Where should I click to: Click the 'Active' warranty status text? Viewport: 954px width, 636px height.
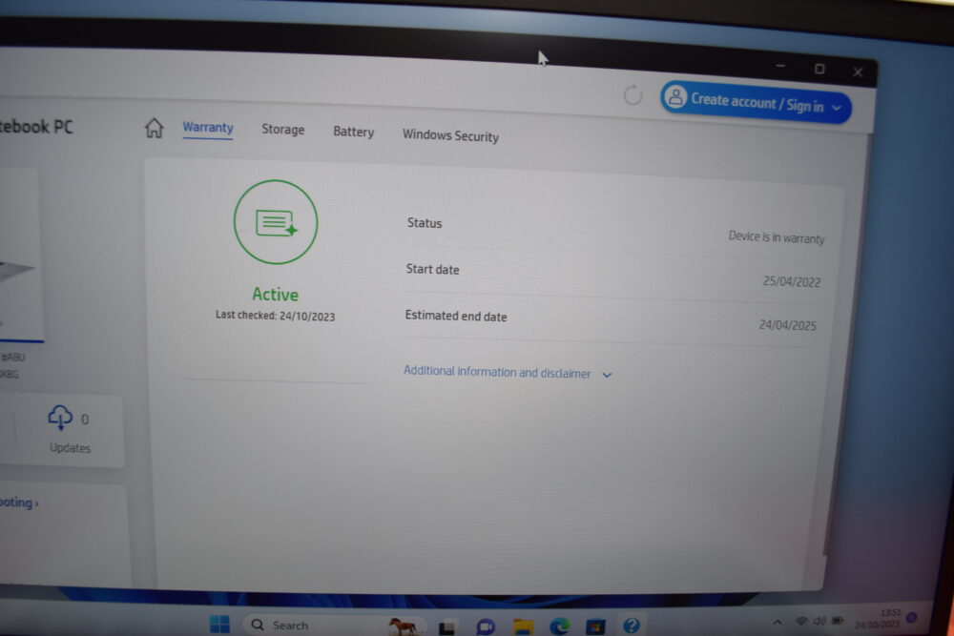click(x=275, y=295)
